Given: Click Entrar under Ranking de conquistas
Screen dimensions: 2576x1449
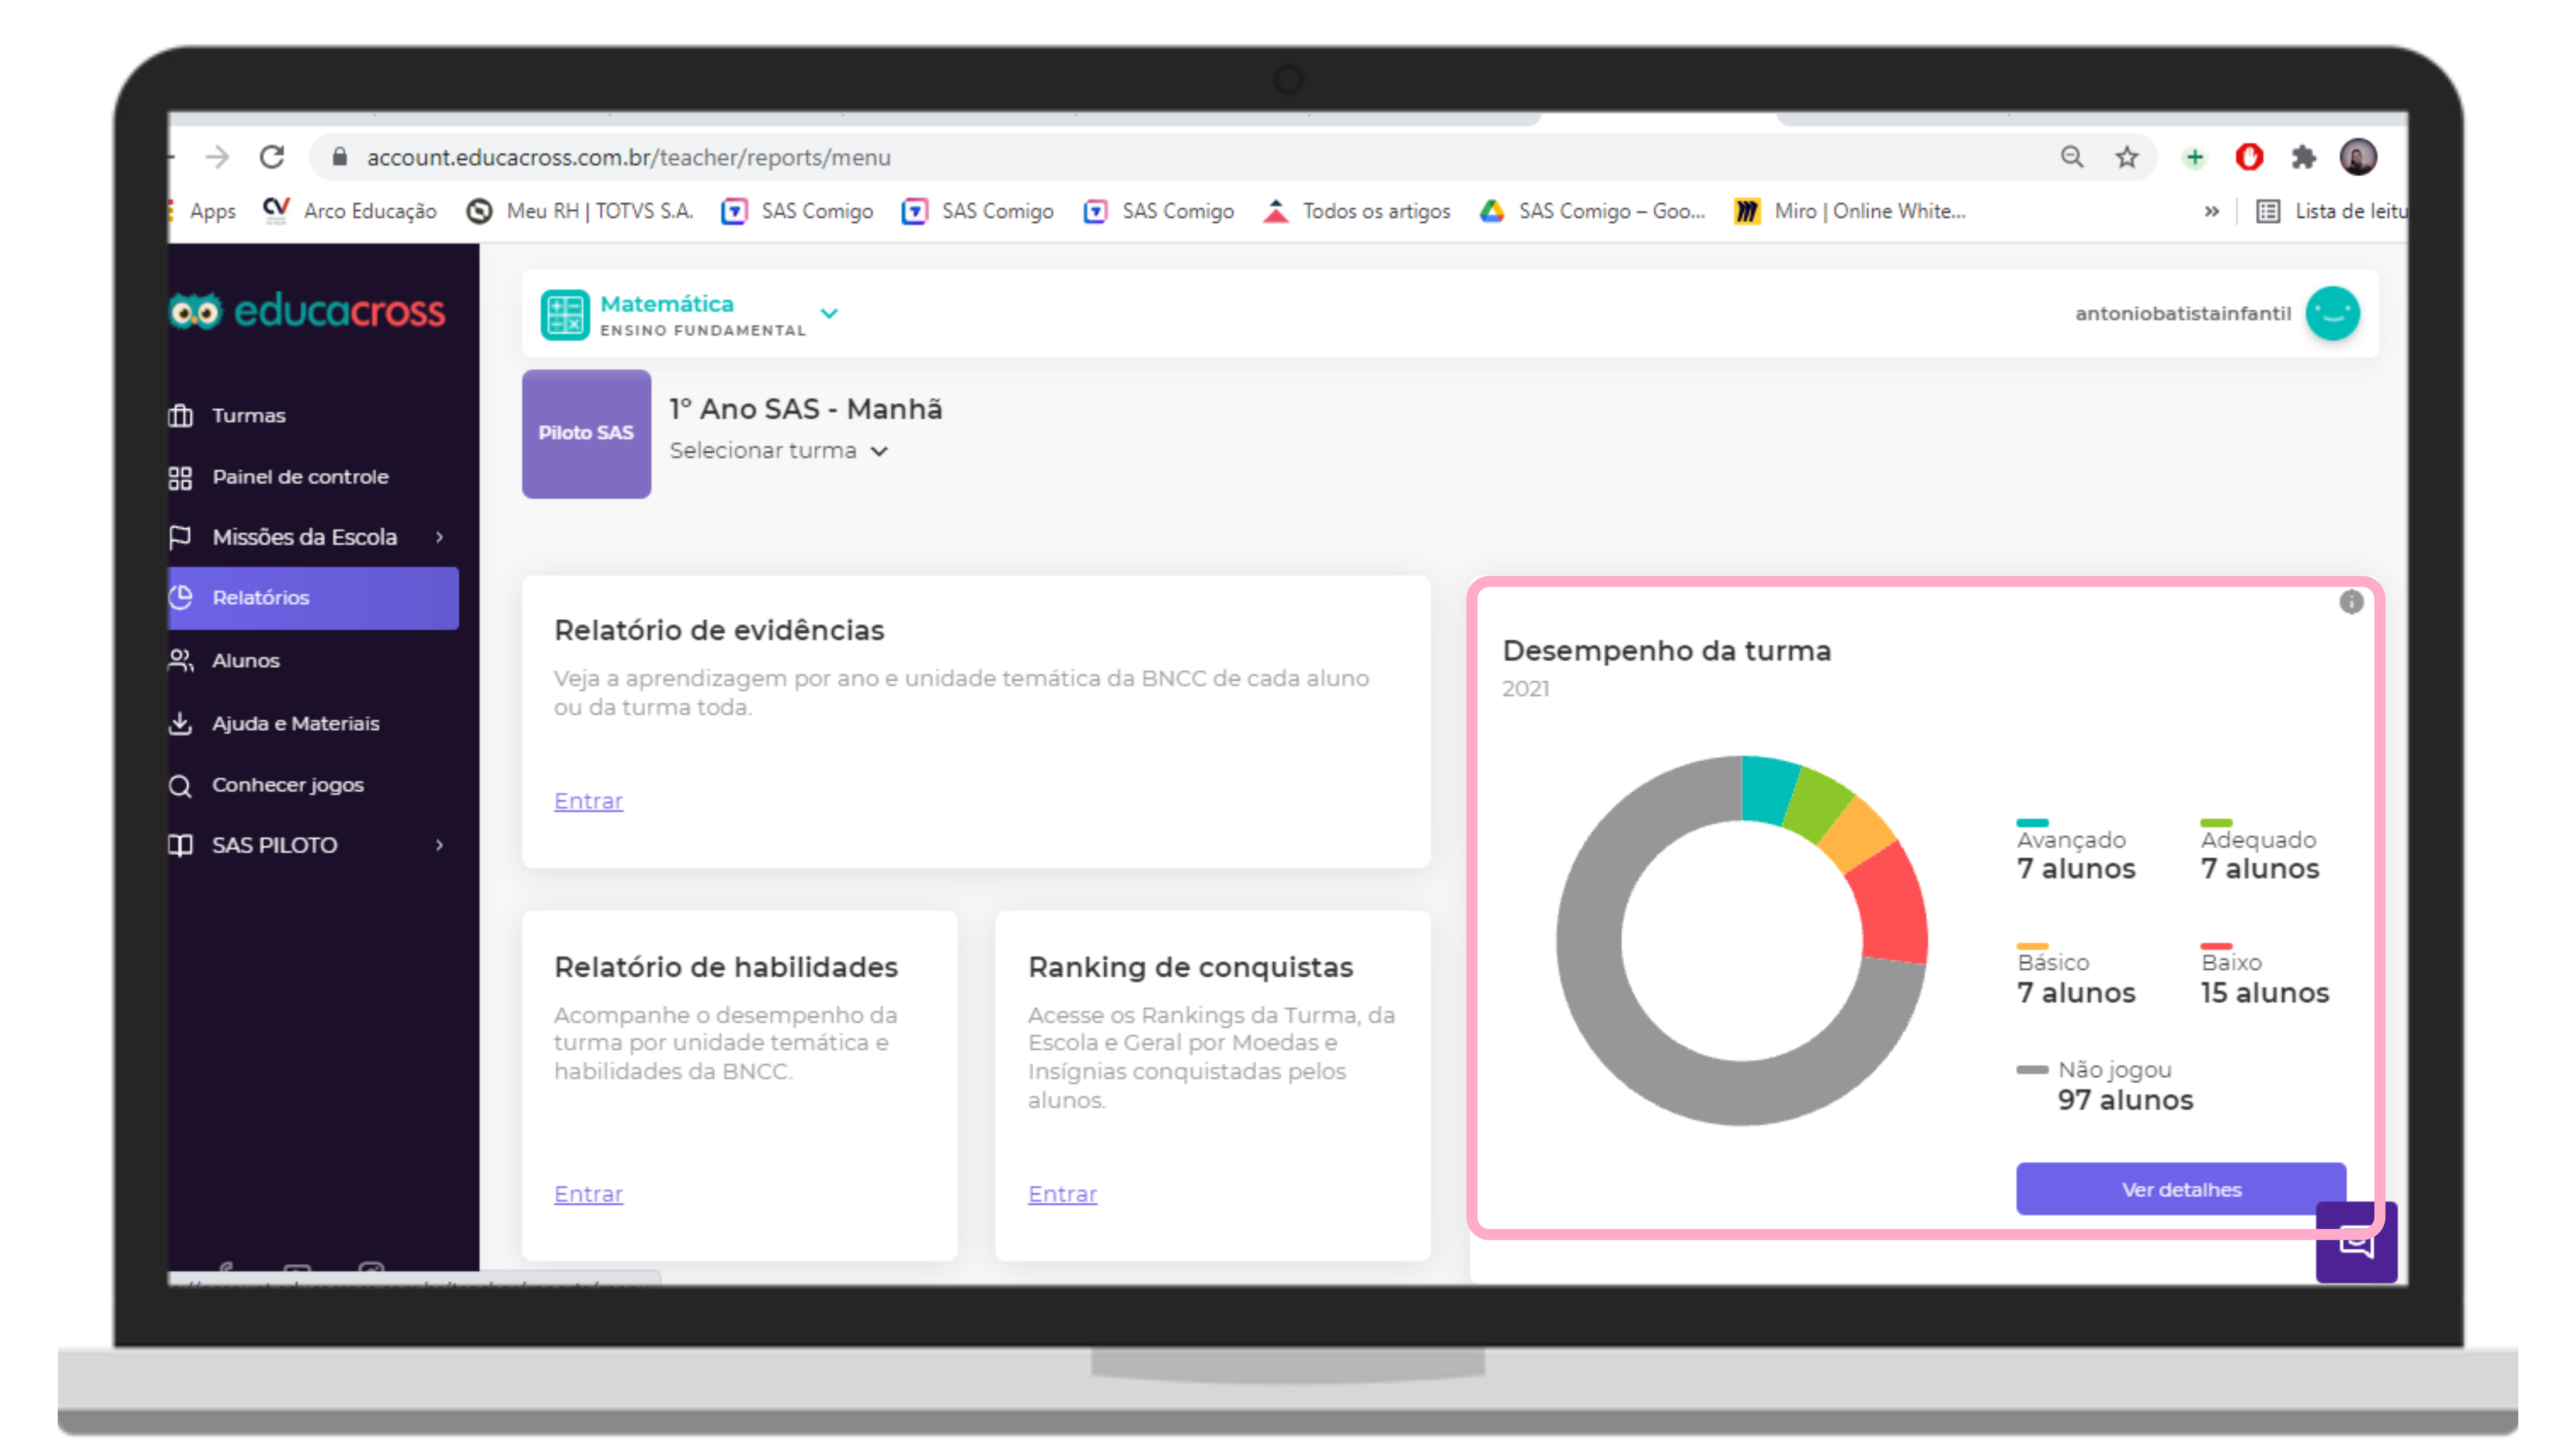Looking at the screenshot, I should [1062, 1194].
